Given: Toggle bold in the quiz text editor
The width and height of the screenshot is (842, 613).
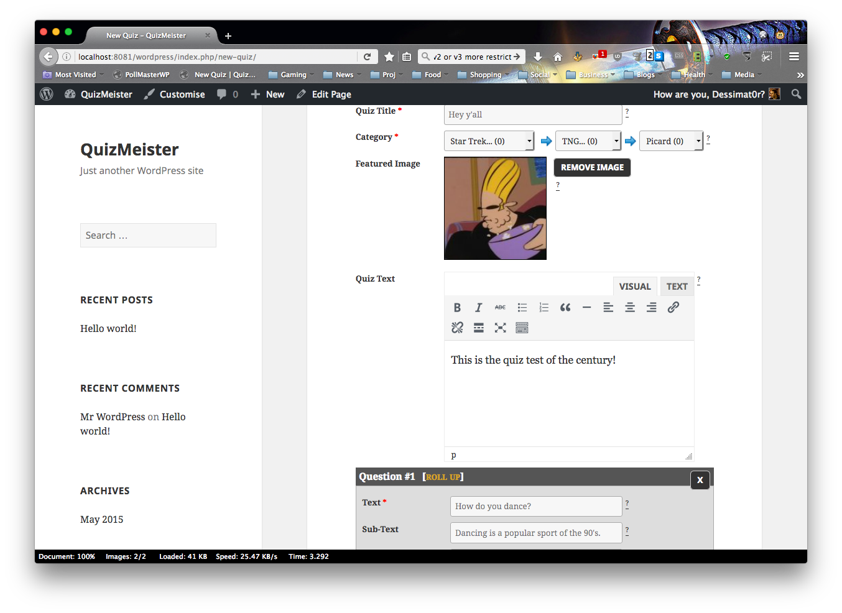Looking at the screenshot, I should (457, 307).
